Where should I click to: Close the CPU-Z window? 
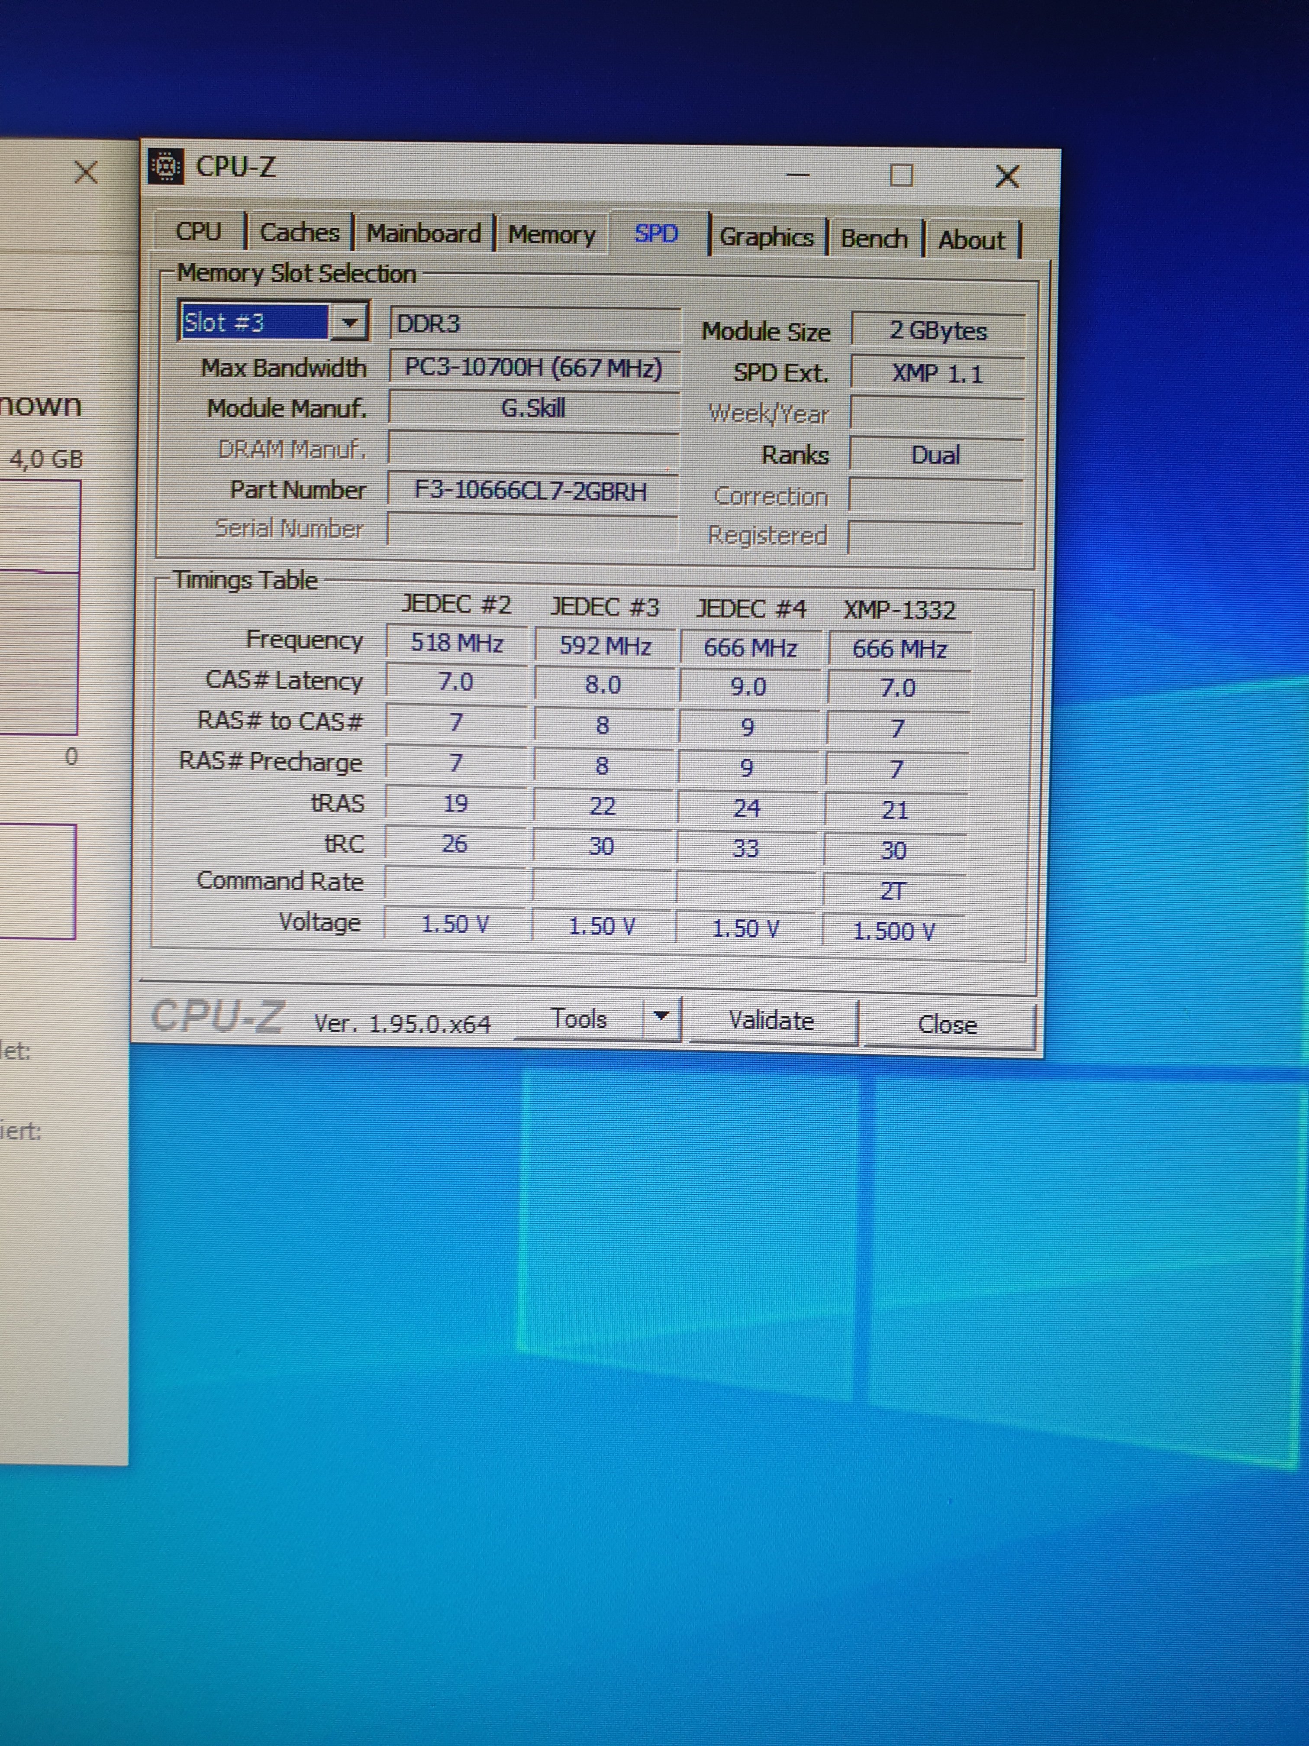tap(1008, 175)
